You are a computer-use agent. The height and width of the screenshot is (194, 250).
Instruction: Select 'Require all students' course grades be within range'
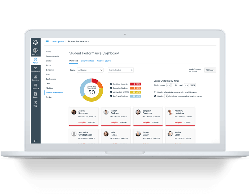[x=155, y=92]
